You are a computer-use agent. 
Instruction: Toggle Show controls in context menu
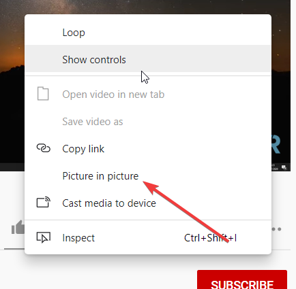148,58
